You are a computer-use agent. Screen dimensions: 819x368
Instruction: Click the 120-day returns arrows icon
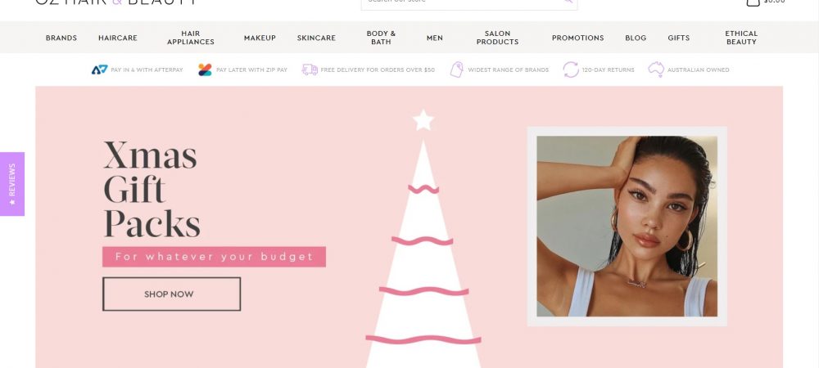pos(571,70)
